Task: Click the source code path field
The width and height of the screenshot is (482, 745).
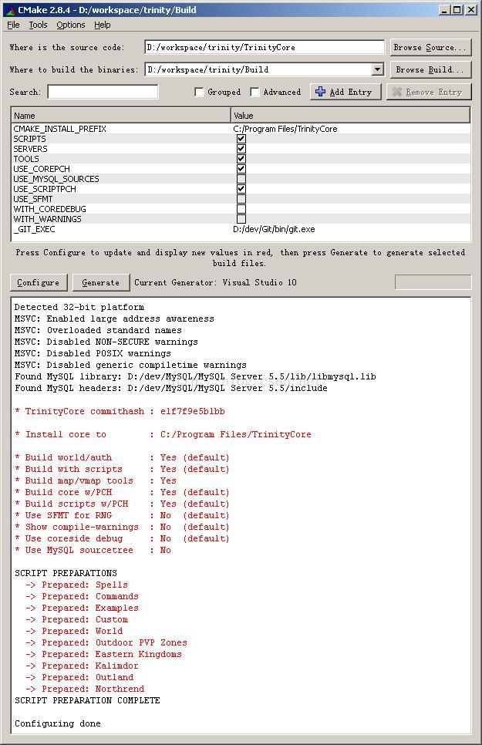Action: (265, 48)
